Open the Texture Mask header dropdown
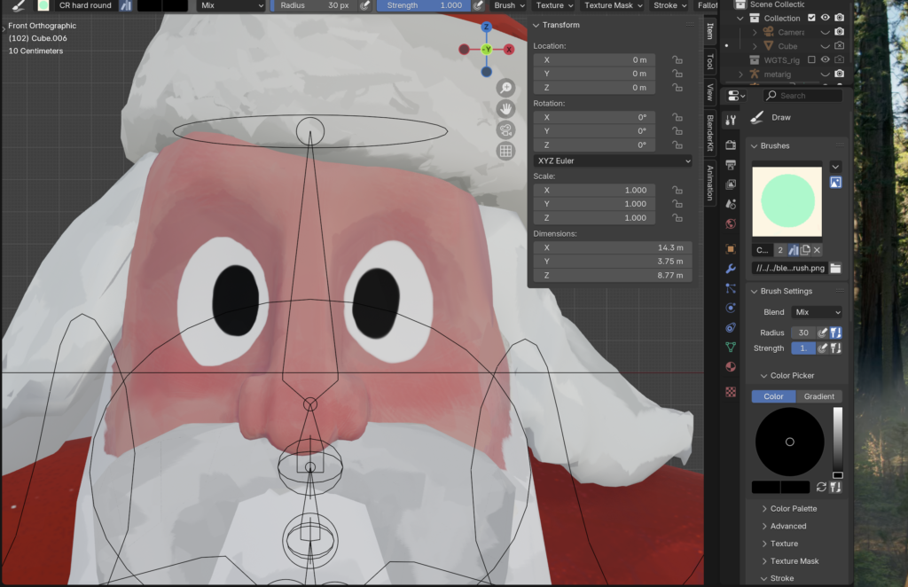Screen dimensions: 908x587 pyautogui.click(x=614, y=5)
